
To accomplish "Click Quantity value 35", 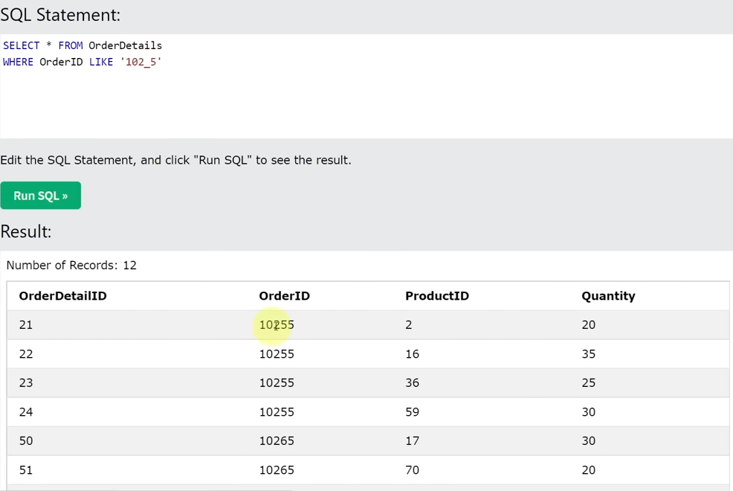I will click(x=589, y=354).
